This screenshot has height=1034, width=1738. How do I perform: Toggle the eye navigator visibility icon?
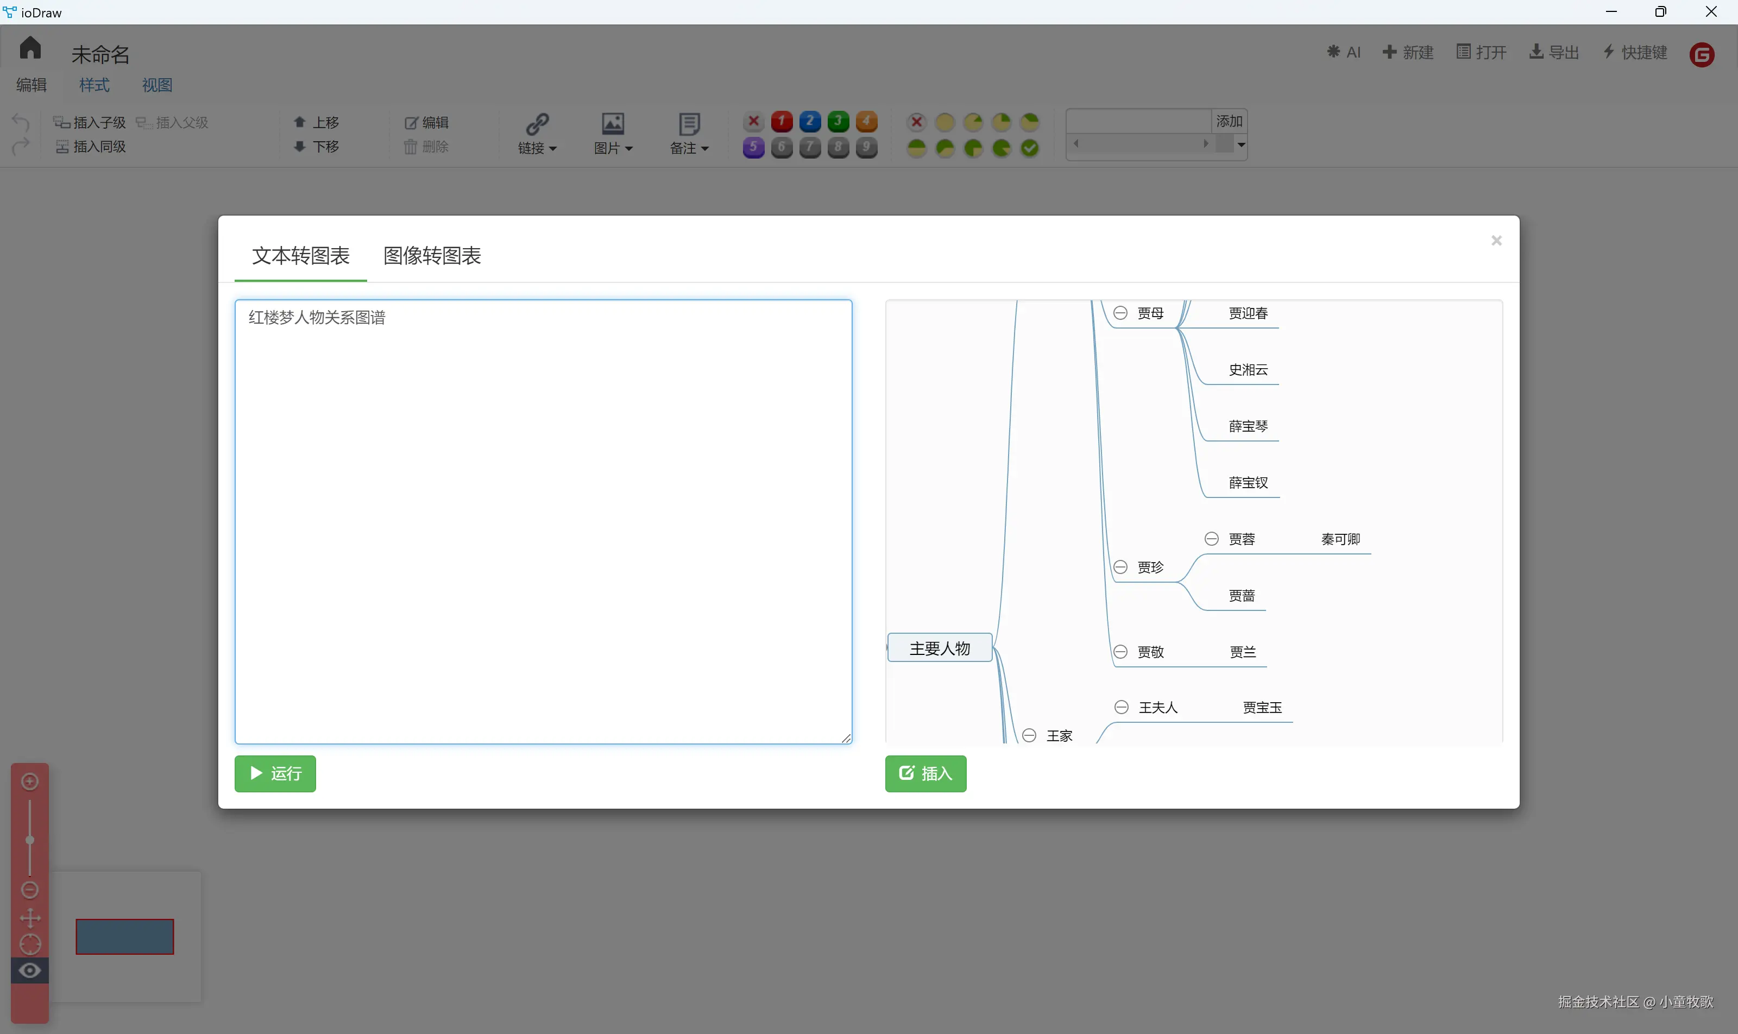pyautogui.click(x=30, y=970)
